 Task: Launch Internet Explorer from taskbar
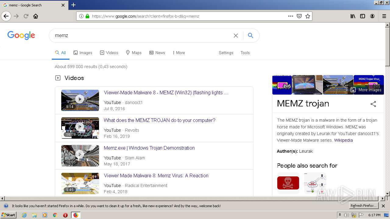pyautogui.click(x=24, y=215)
